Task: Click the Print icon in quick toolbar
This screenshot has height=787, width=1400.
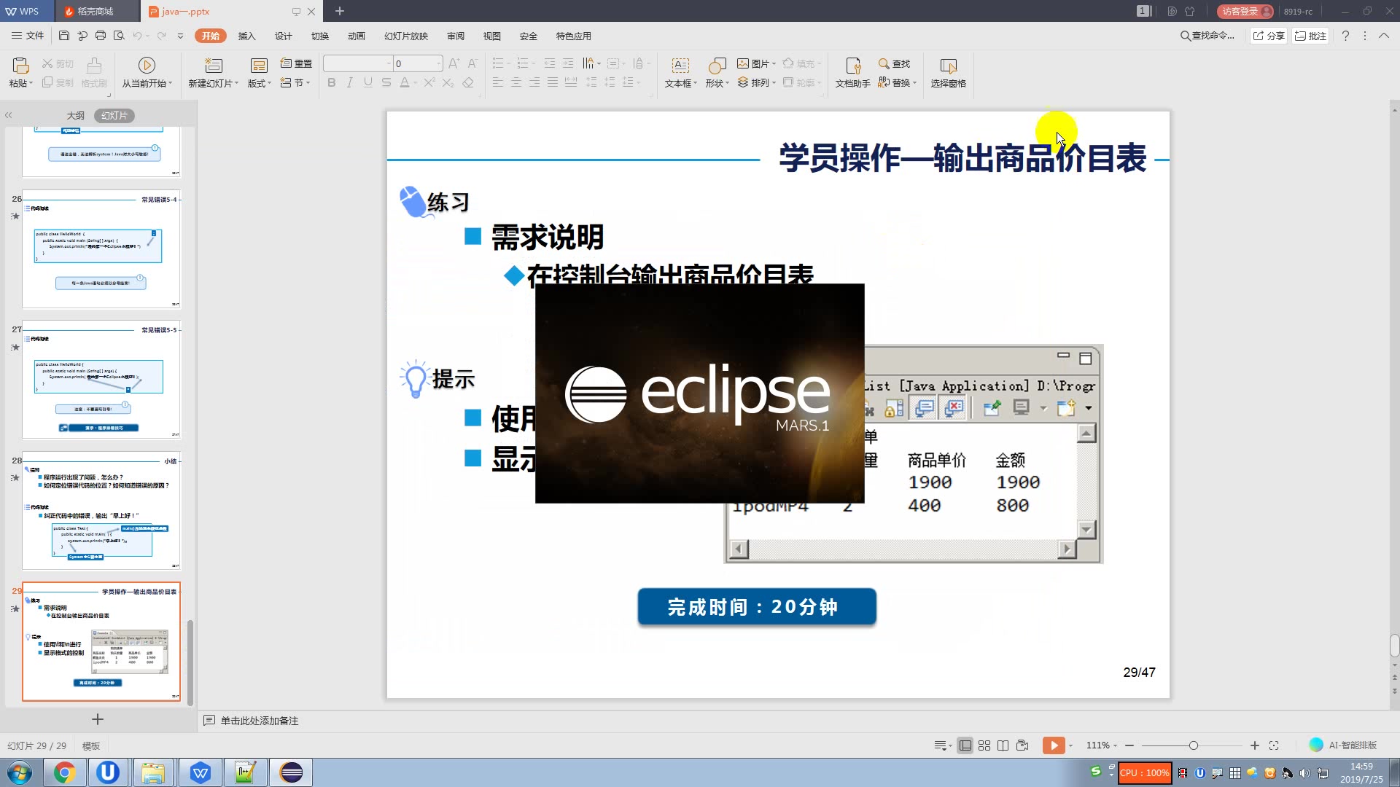Action: tap(101, 36)
